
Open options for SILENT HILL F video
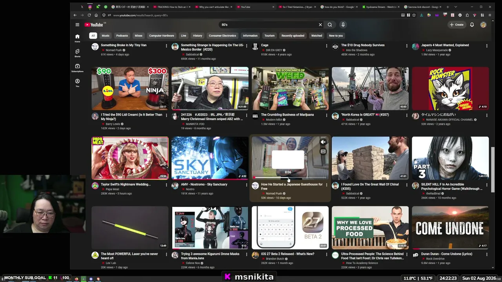tap(487, 185)
